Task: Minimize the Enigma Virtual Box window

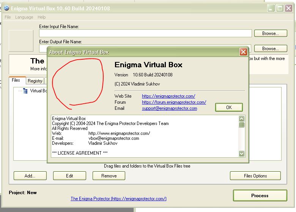Action: click(271, 8)
